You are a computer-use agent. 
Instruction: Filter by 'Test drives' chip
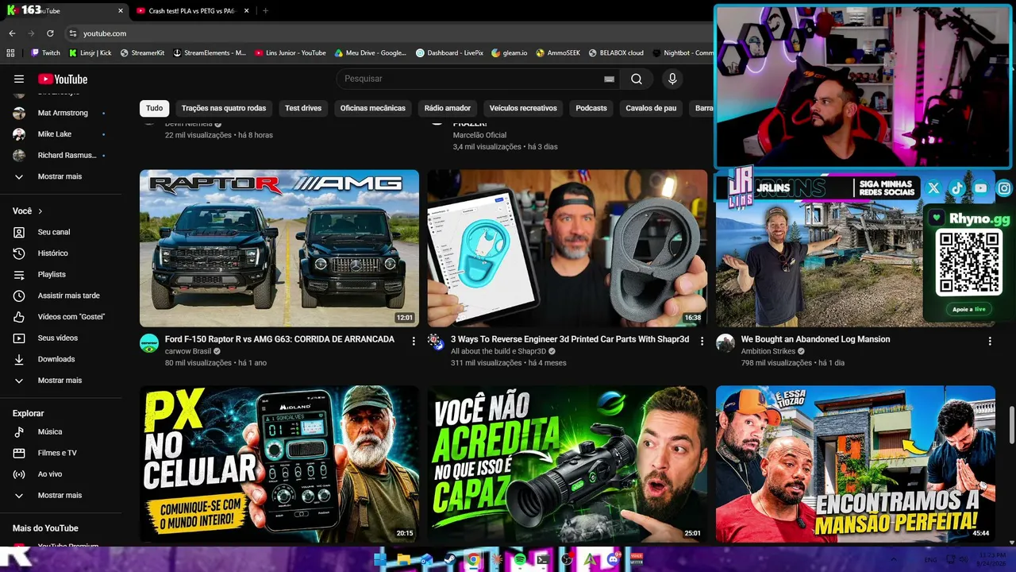pos(303,108)
